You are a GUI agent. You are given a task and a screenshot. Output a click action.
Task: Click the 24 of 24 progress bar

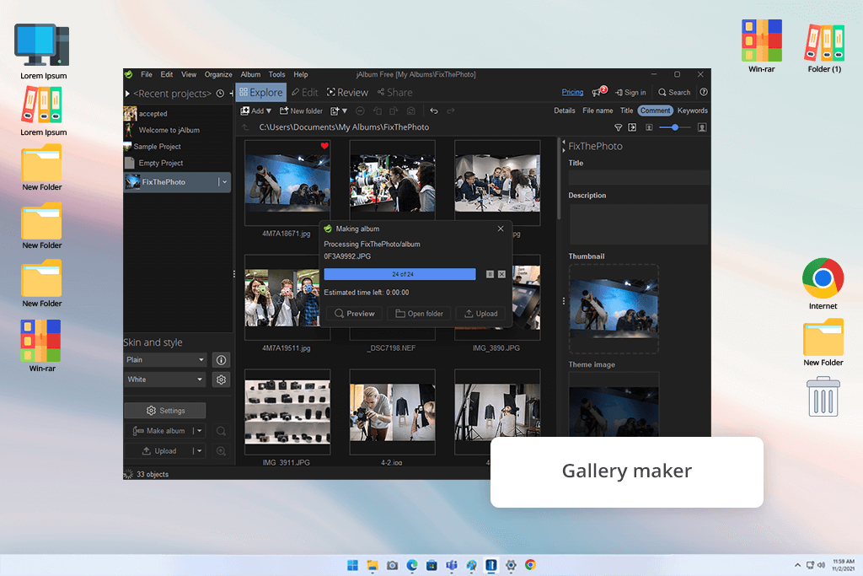pyautogui.click(x=399, y=274)
